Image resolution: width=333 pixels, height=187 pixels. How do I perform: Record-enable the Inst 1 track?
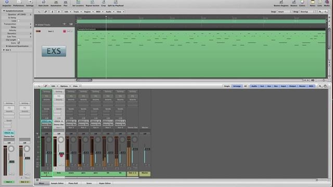[x=65, y=31]
